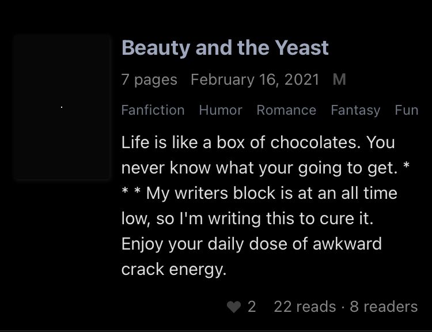Viewport: 432px width, 332px height.
Task: Select the Fanfiction genre tag
Action: tap(153, 110)
